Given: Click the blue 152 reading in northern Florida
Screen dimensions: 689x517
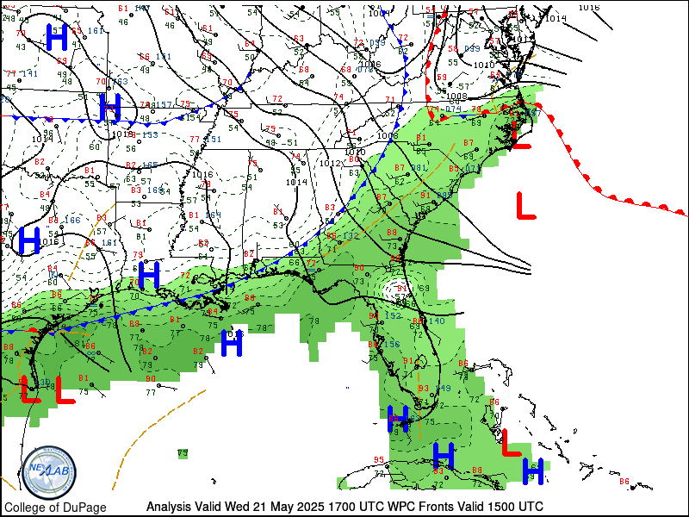Looking at the screenshot, I should (x=393, y=315).
